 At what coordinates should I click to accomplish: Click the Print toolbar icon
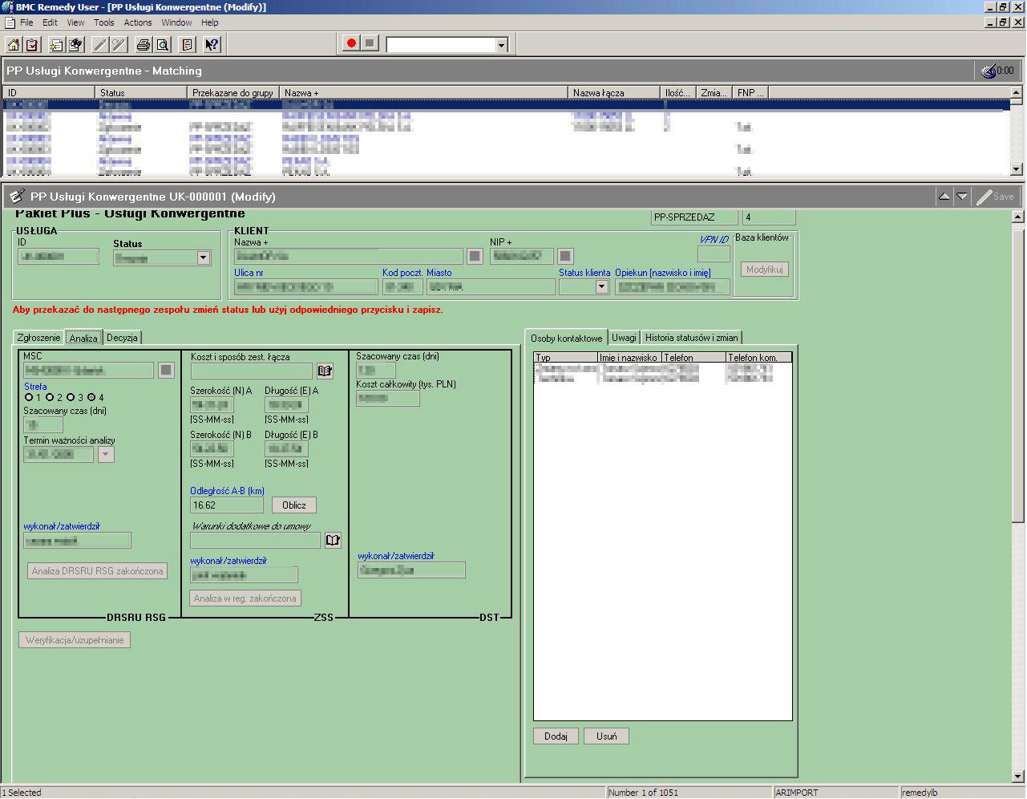coord(144,44)
